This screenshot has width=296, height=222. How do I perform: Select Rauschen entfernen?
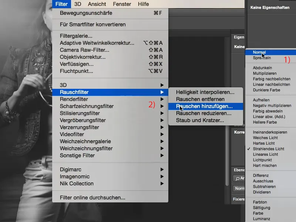point(206,99)
